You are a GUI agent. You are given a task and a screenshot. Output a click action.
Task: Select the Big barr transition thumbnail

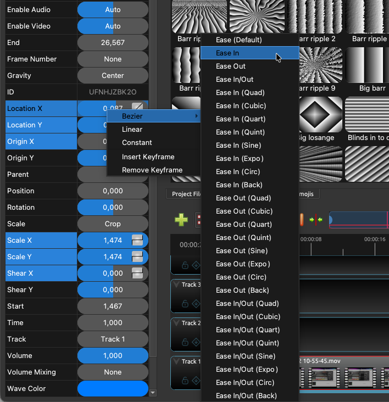pos(368,65)
